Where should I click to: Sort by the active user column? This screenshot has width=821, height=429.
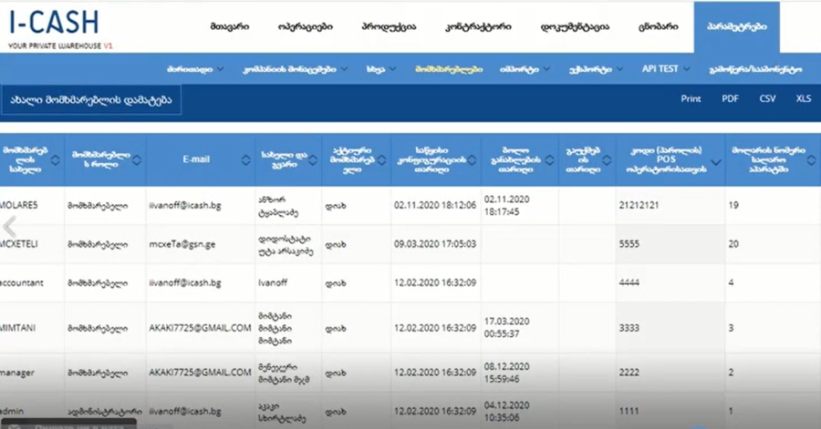(383, 159)
